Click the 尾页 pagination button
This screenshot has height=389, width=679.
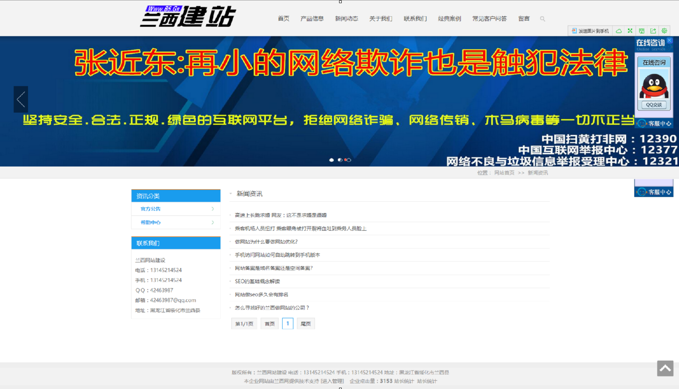tap(306, 324)
